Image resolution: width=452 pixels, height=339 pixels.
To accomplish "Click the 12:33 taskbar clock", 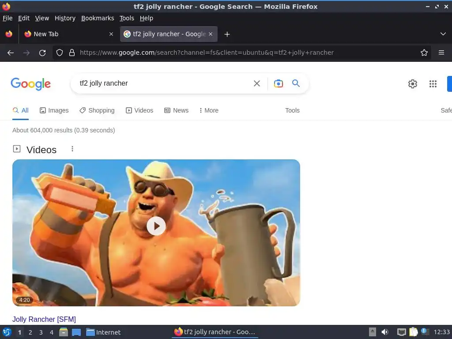I will tap(441, 332).
